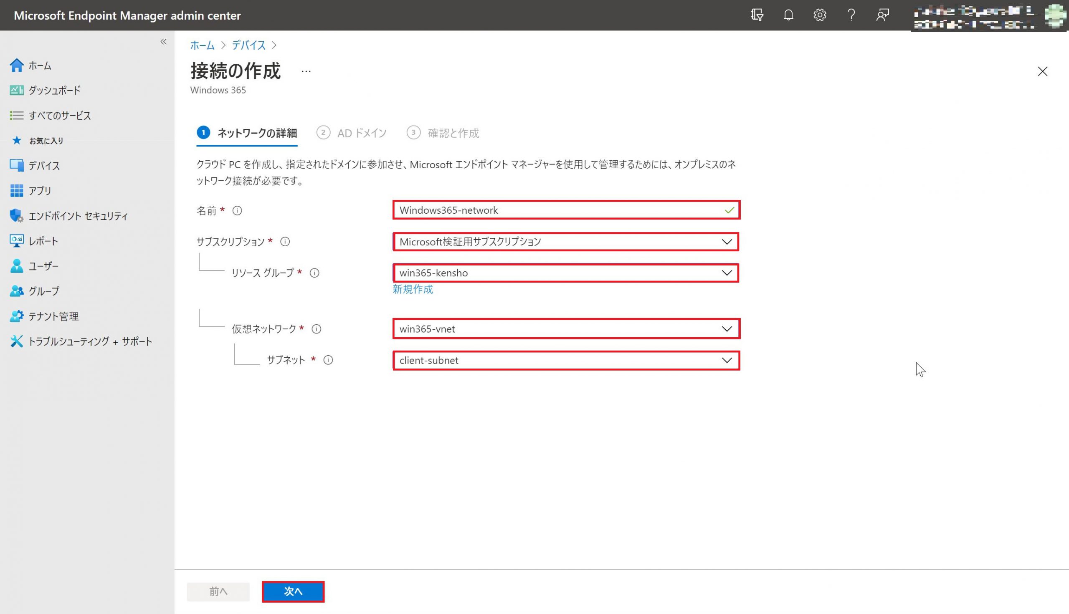Expand the リソース グループ dropdown
This screenshot has width=1069, height=614.
coord(565,273)
